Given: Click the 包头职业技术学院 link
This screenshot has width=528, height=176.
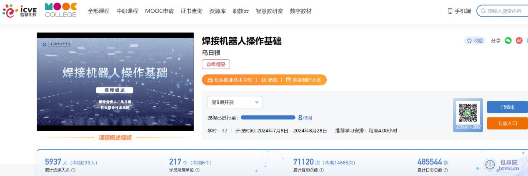Looking at the screenshot, I should (x=233, y=80).
